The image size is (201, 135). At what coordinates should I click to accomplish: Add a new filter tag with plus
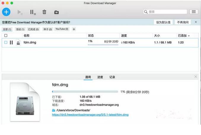point(74,29)
